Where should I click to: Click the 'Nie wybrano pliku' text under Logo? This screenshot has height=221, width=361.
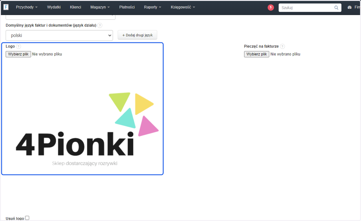[47, 54]
